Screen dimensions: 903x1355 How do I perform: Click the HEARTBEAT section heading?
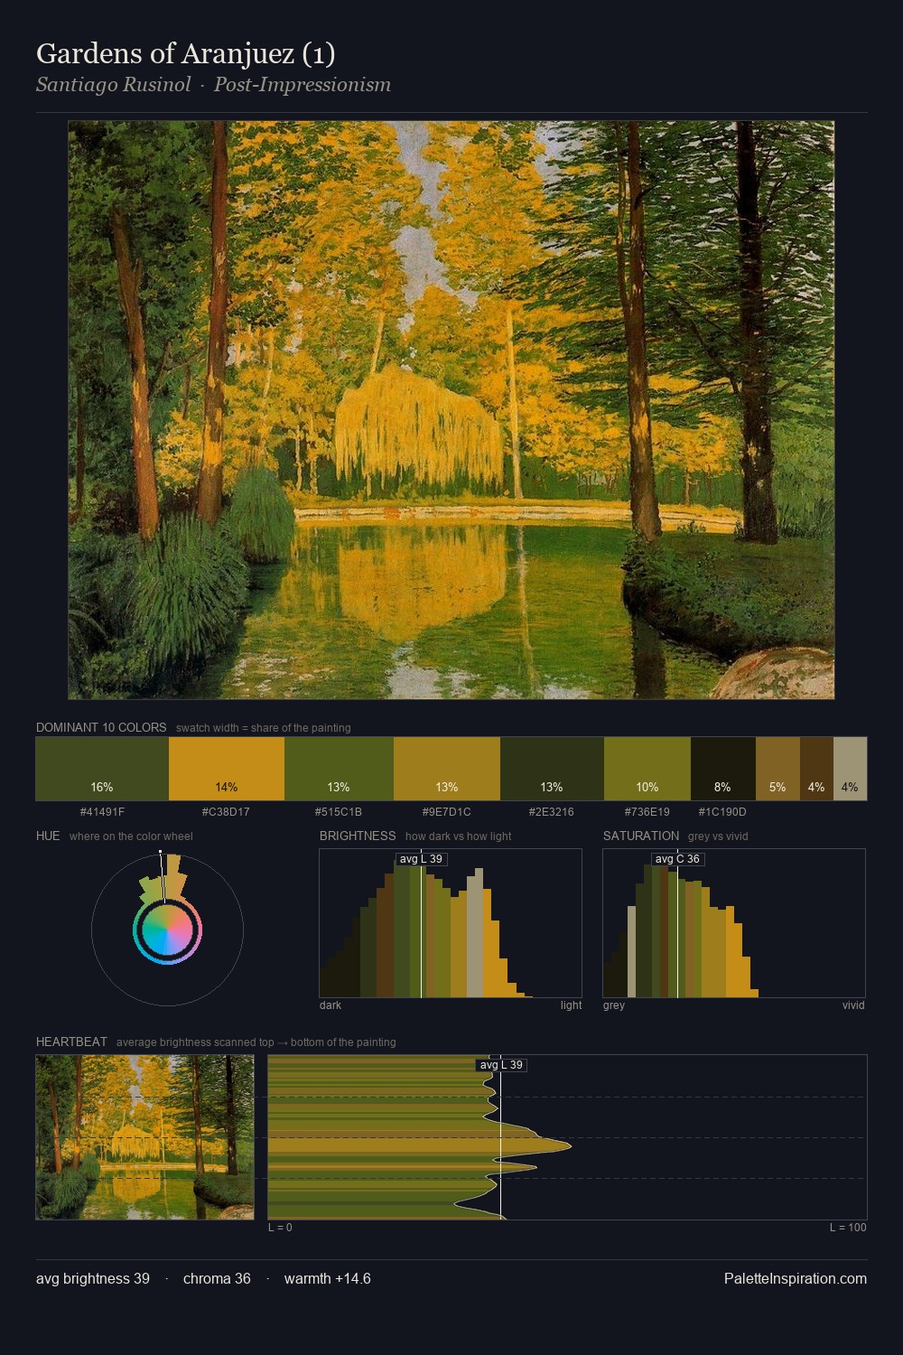click(71, 1042)
